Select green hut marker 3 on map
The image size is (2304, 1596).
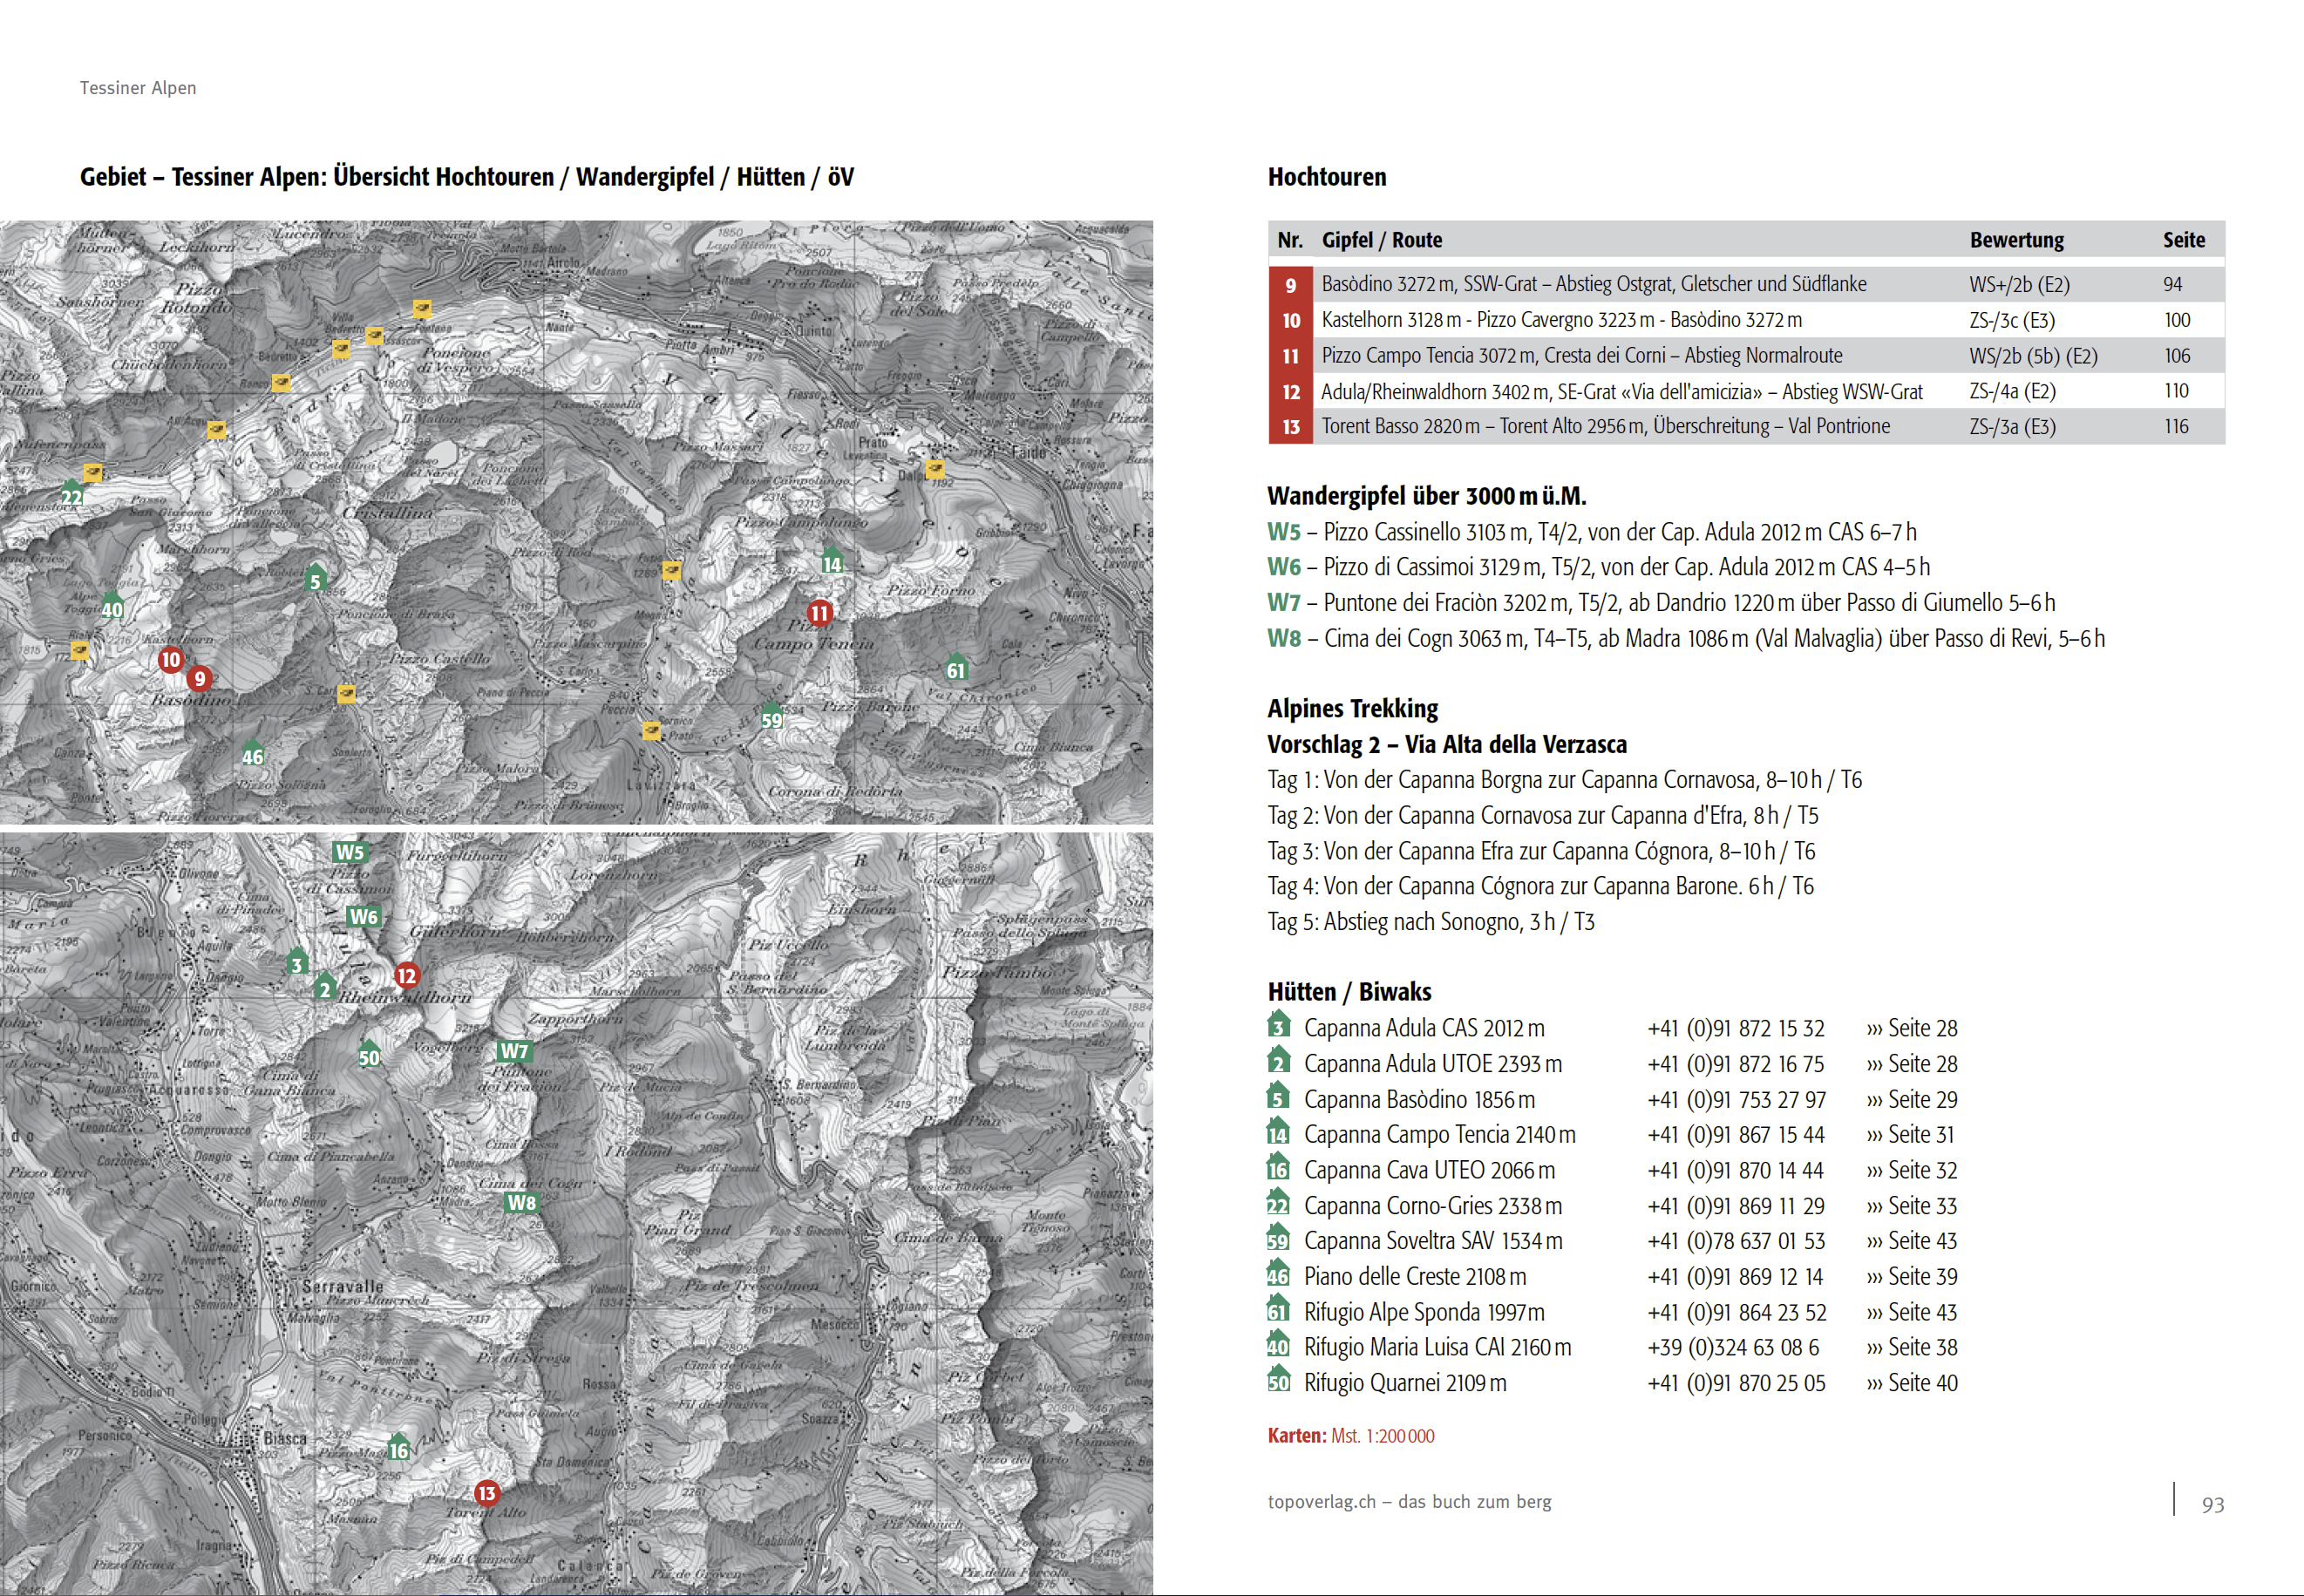296,962
